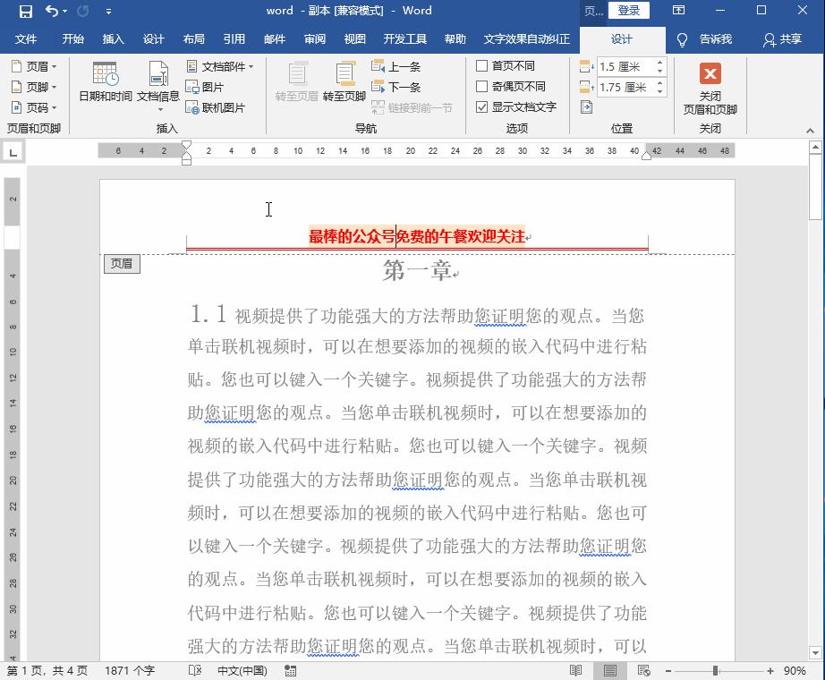Open the 视图 (View) ribbon tab
825x680 pixels.
[x=354, y=38]
